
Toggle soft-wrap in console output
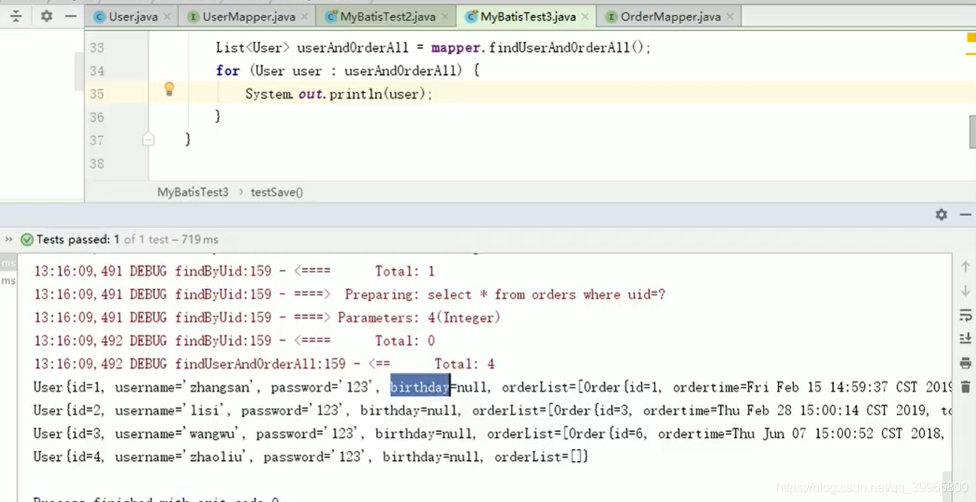click(965, 316)
